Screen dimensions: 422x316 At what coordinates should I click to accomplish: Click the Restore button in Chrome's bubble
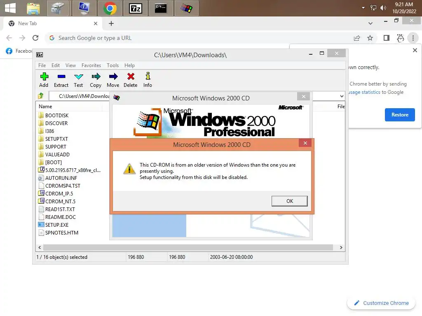pyautogui.click(x=400, y=115)
